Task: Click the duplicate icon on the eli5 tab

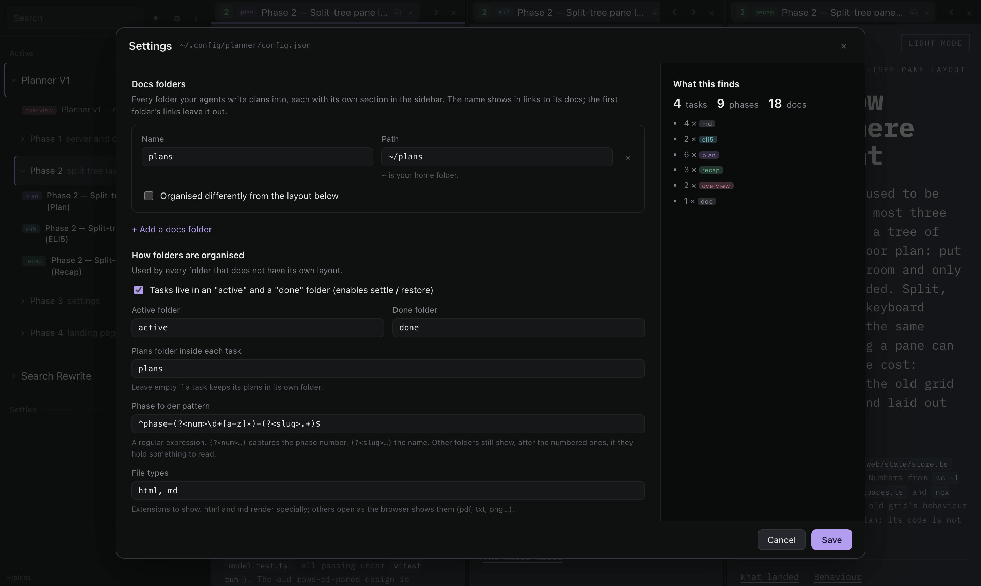Action: pos(655,13)
